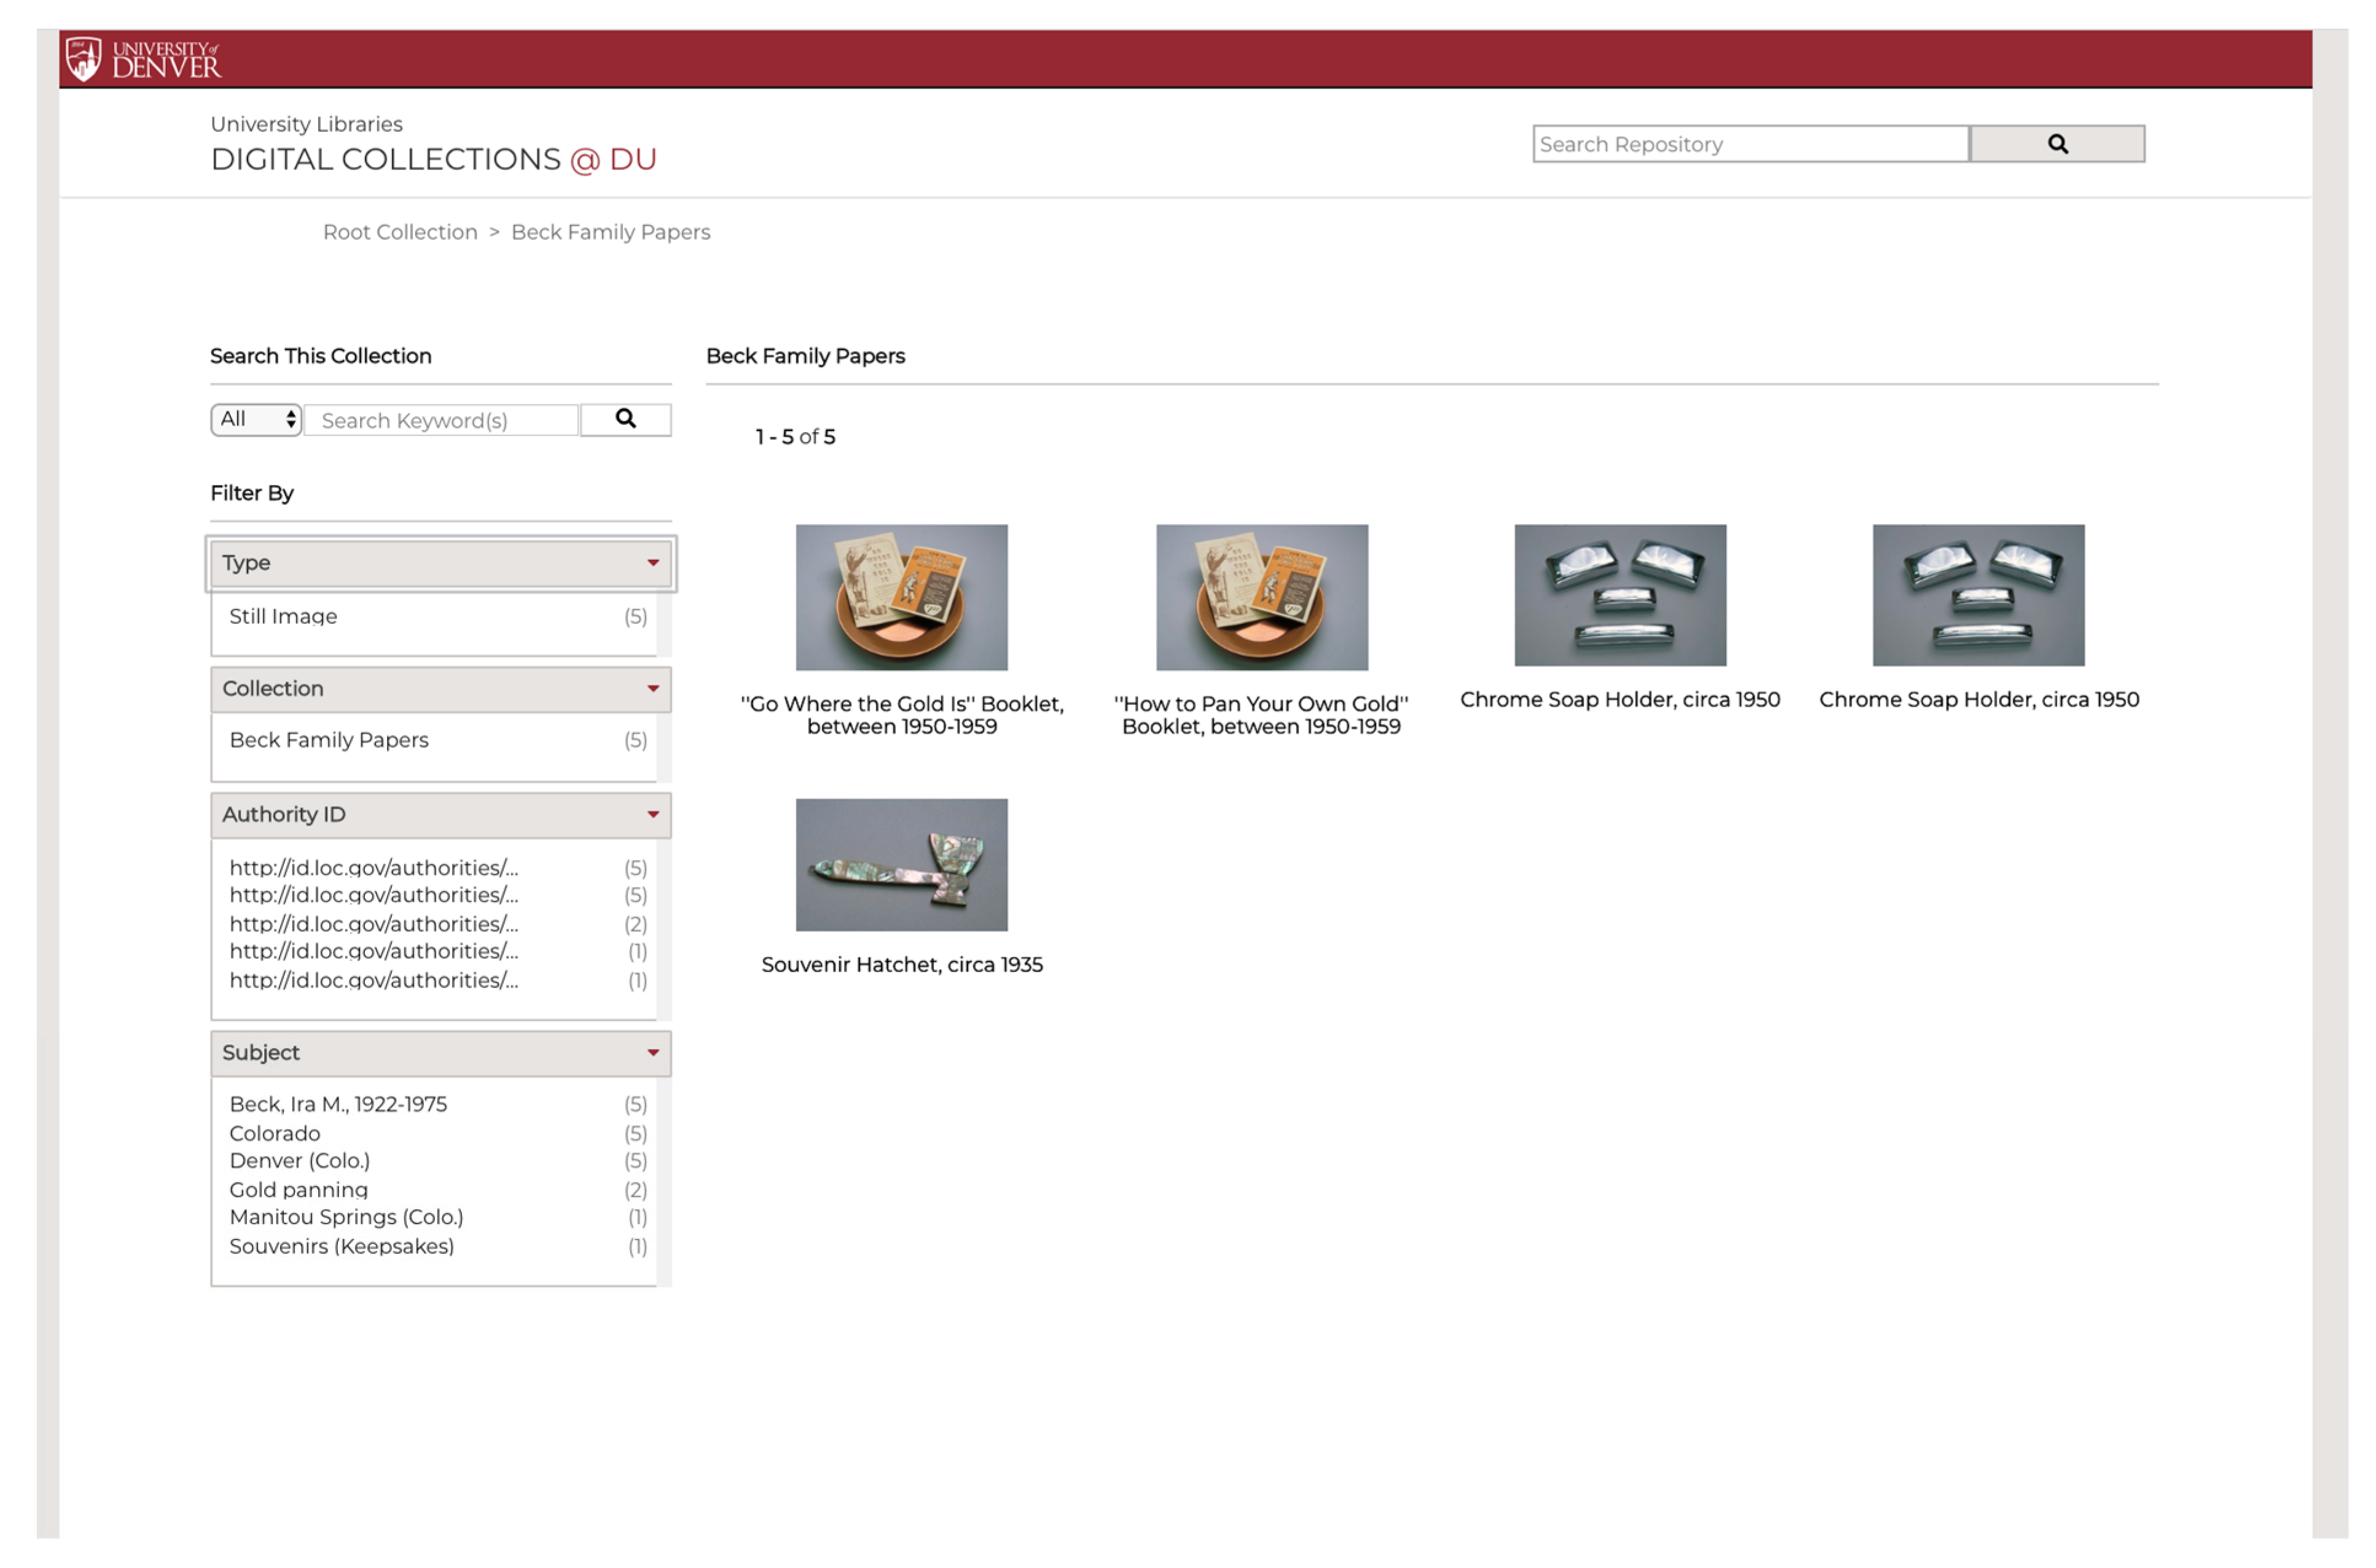Go to Root Collection breadcrumb
The image size is (2376, 1568).
pyautogui.click(x=400, y=232)
